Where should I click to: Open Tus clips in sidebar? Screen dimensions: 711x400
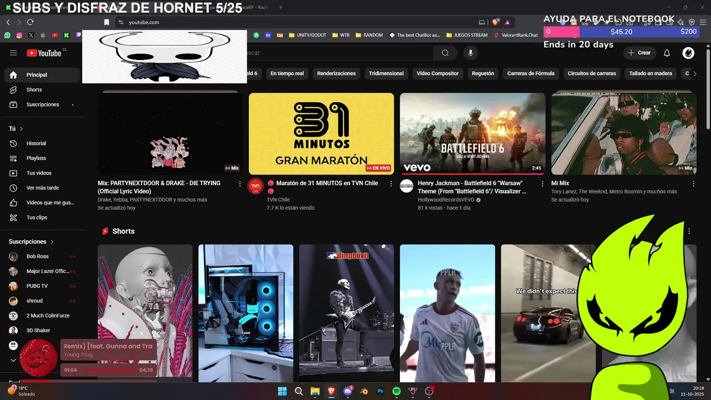(x=43, y=217)
